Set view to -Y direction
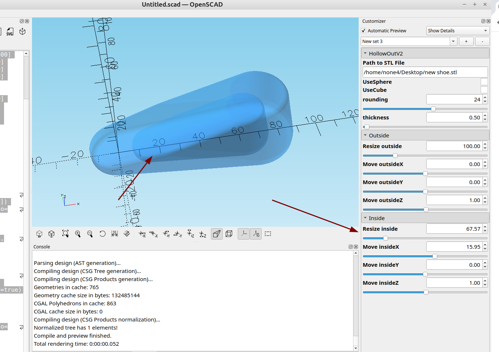 click(x=178, y=234)
